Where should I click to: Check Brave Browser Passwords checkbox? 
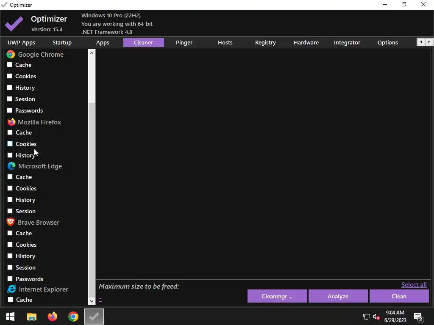10,278
